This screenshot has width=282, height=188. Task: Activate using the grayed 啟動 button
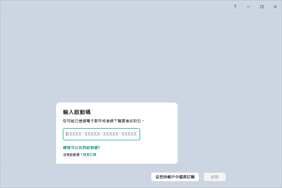(x=214, y=177)
